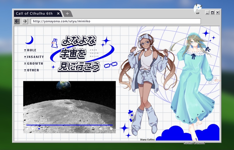Close the Call of Cthulhu 6th tab
This screenshot has height=150, width=234.
[58, 14]
